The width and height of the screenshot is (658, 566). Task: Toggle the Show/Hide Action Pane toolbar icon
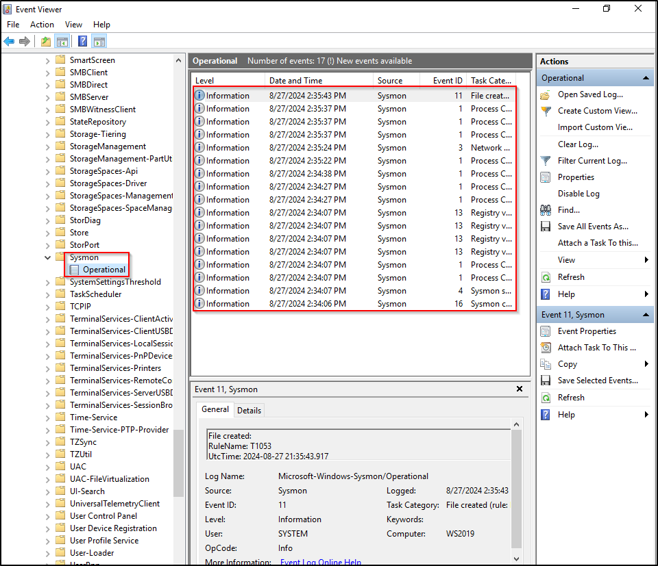pyautogui.click(x=99, y=42)
